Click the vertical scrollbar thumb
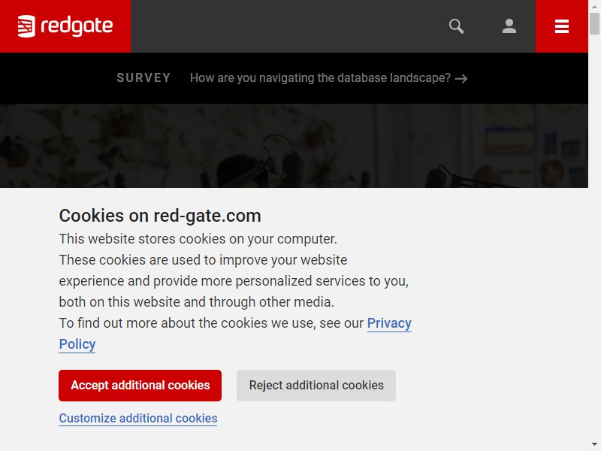 [x=594, y=24]
